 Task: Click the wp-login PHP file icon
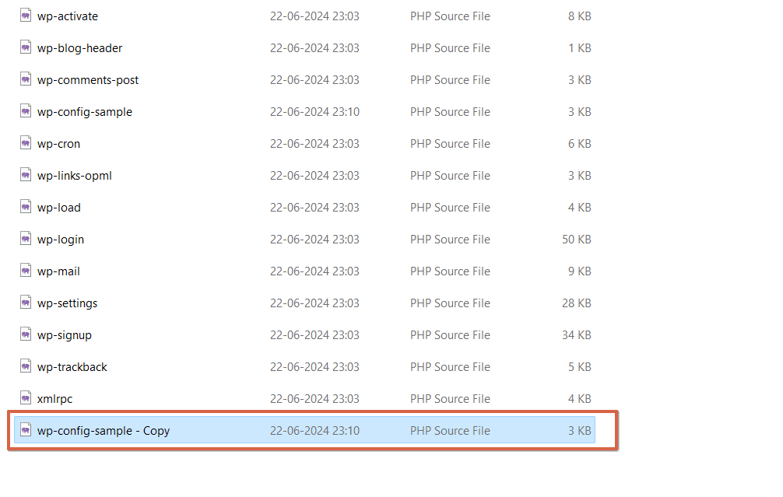(x=26, y=239)
